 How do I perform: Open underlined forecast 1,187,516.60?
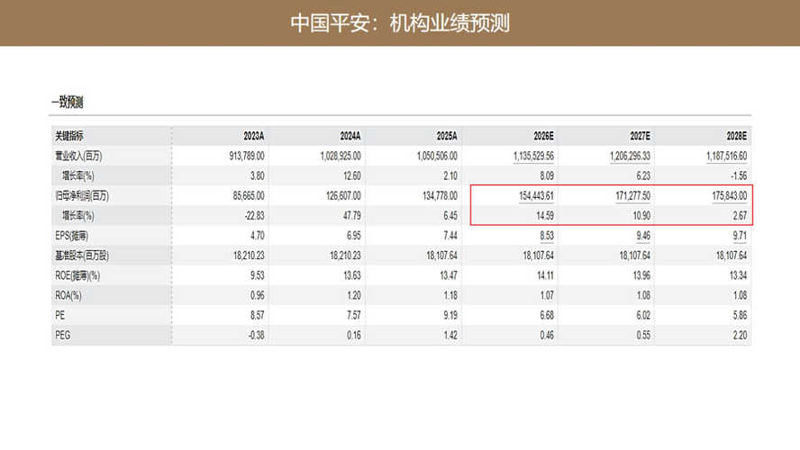(x=726, y=156)
